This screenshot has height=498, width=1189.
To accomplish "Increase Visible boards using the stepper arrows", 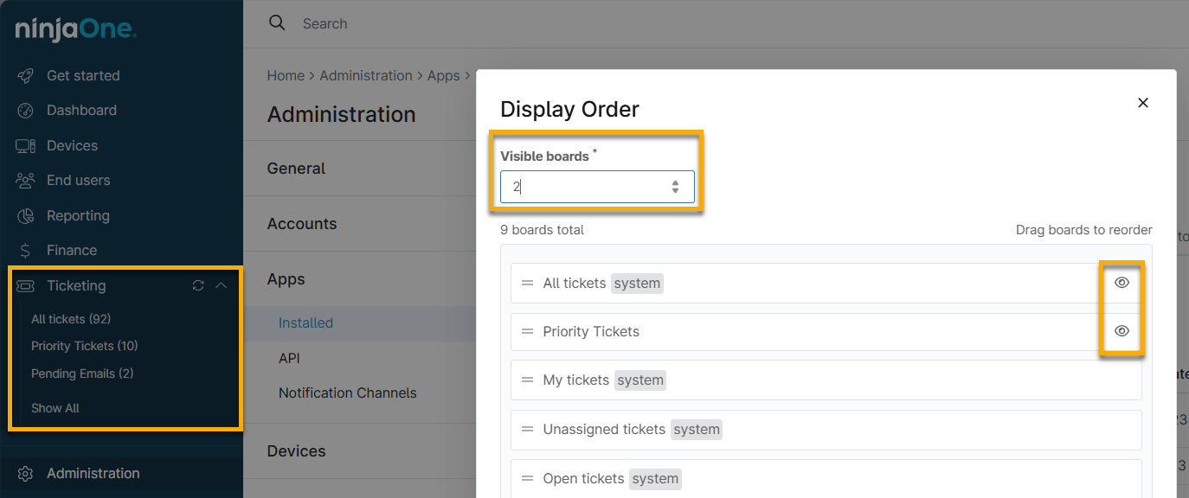I will (675, 182).
